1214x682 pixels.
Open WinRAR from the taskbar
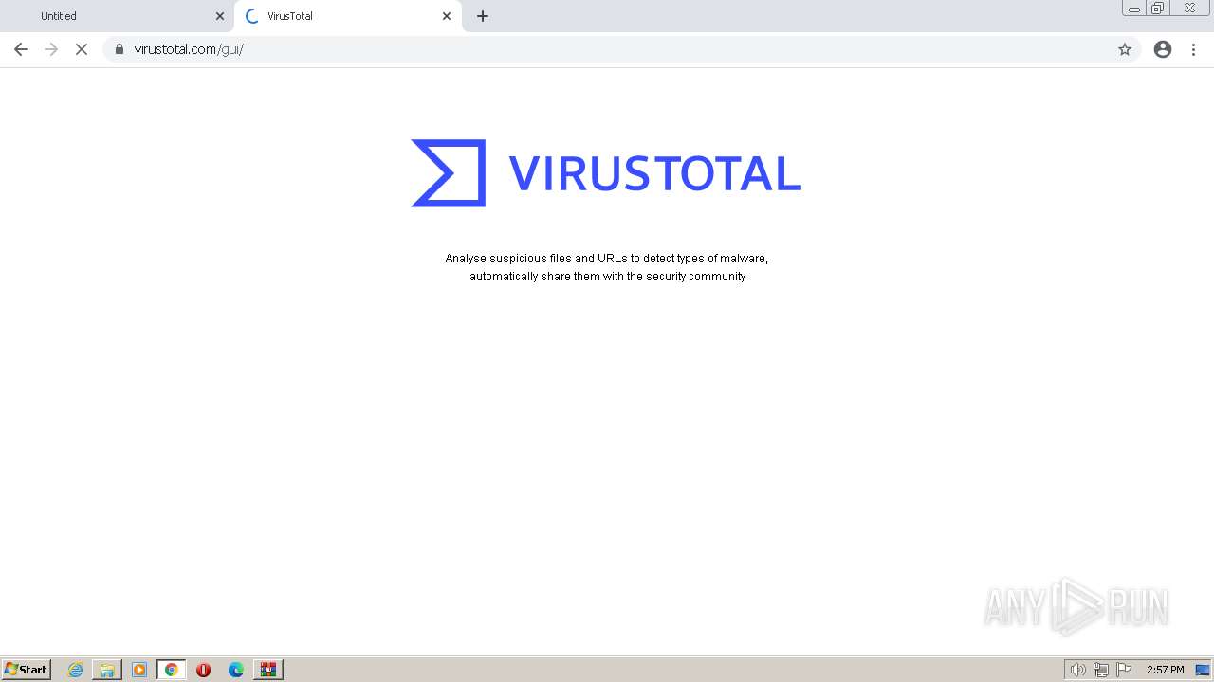[x=268, y=670]
